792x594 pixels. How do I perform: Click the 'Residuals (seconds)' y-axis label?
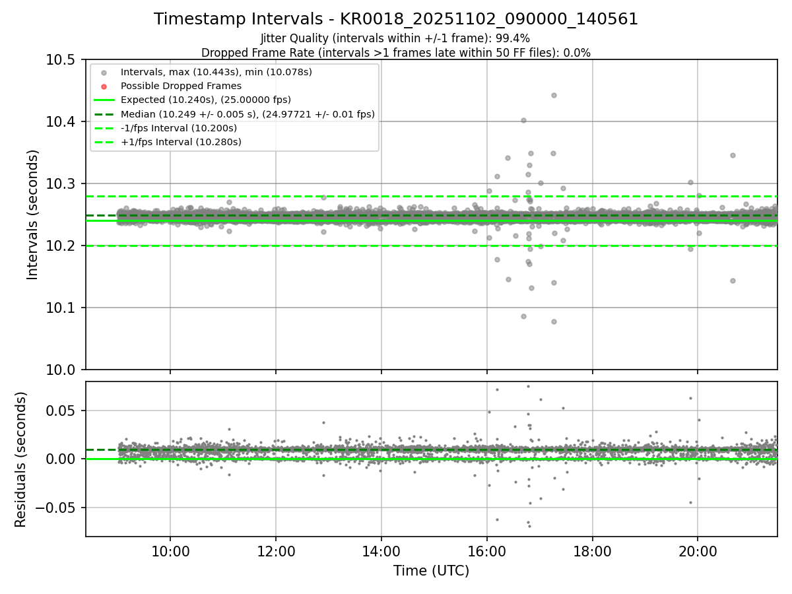click(21, 459)
